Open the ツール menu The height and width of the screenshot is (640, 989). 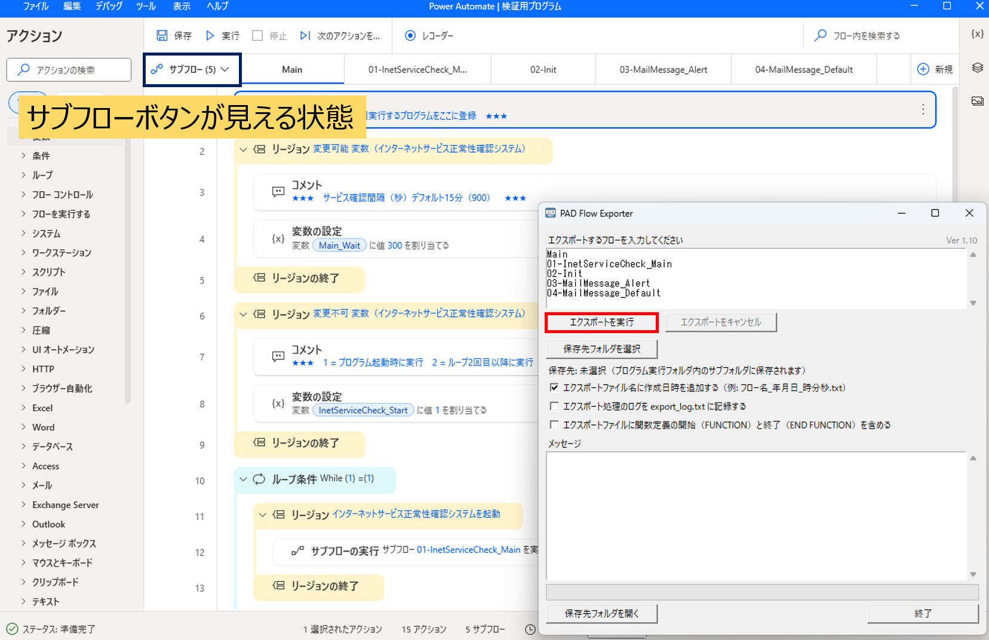click(146, 6)
